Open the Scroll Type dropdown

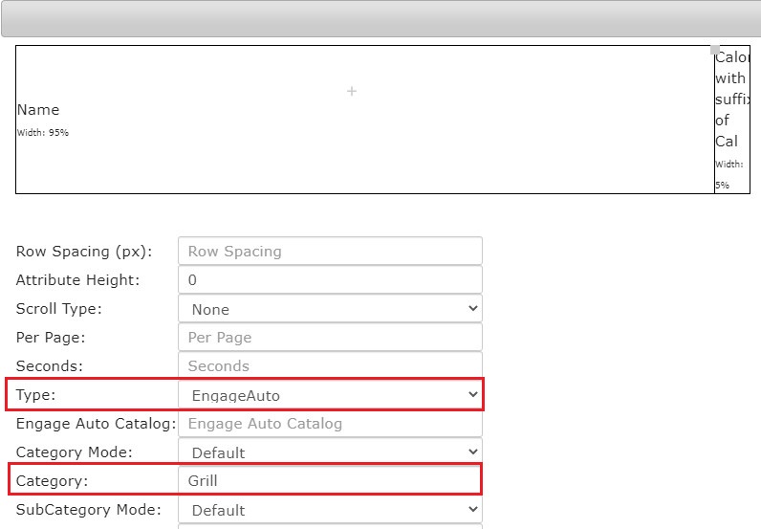(330, 308)
